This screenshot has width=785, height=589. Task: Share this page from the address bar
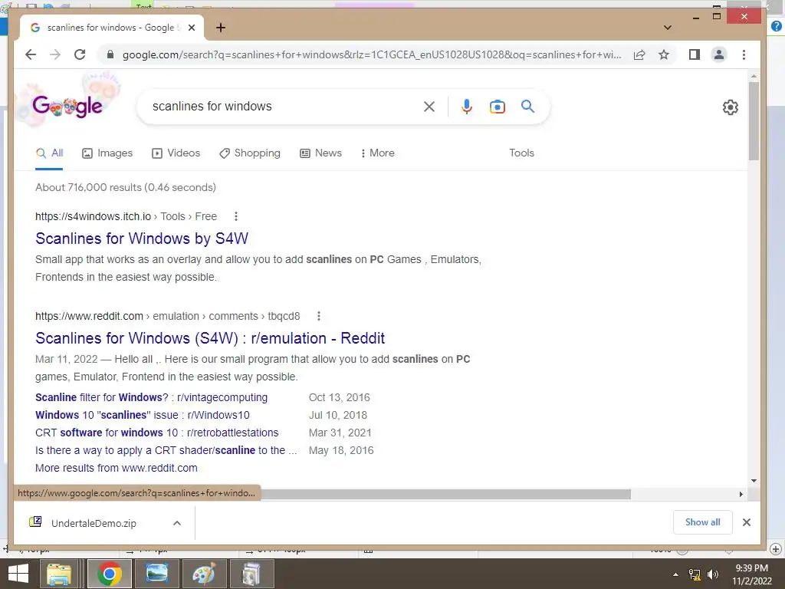click(639, 54)
